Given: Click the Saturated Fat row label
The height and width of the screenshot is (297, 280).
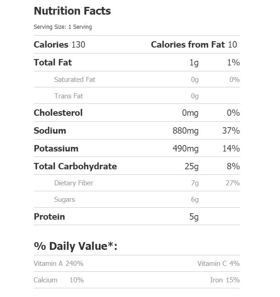Looking at the screenshot, I should (75, 80).
